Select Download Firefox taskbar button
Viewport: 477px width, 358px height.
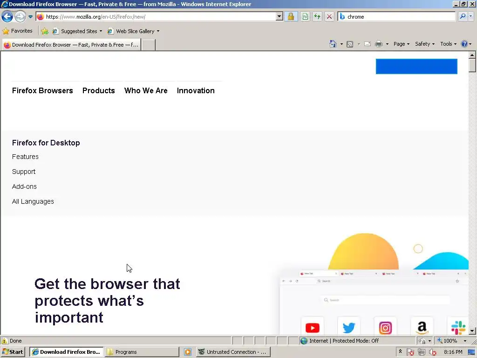(66, 352)
